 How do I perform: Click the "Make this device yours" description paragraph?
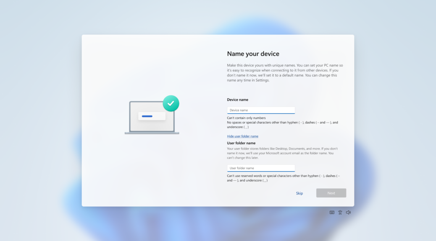tap(285, 73)
